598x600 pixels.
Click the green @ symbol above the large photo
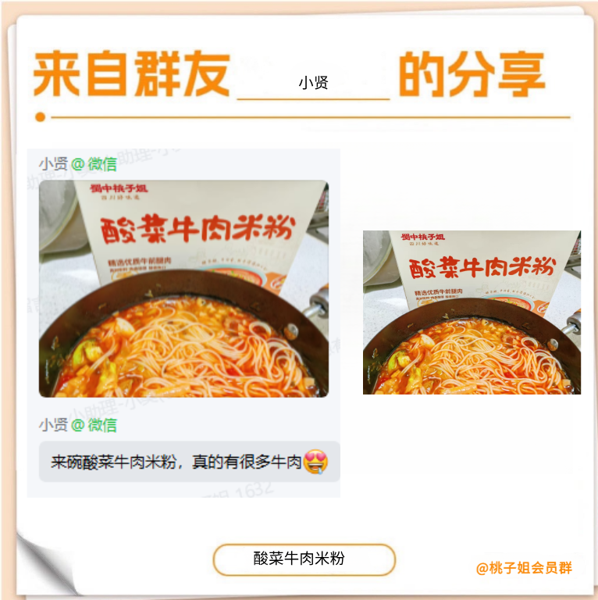[x=77, y=164]
